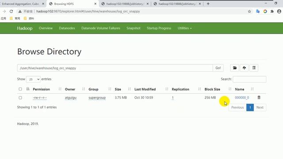Open the 应用 apps bookmark shortcut
283x159 pixels.
tap(4, 19)
